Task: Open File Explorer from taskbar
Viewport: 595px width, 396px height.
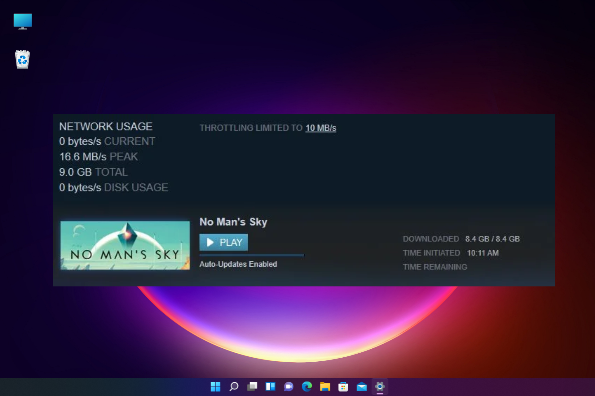Action: click(x=325, y=386)
